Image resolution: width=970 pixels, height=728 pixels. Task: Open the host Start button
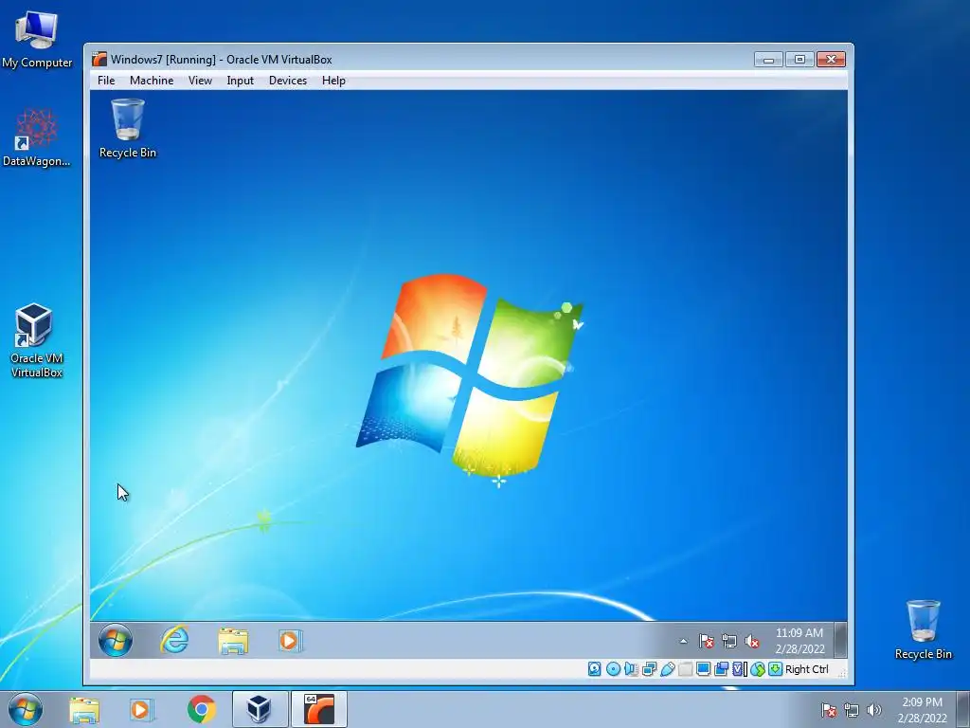[26, 709]
